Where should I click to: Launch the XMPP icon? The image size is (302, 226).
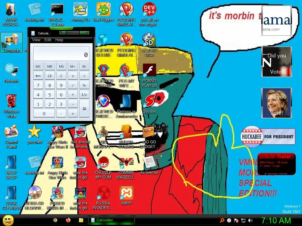click(126, 195)
